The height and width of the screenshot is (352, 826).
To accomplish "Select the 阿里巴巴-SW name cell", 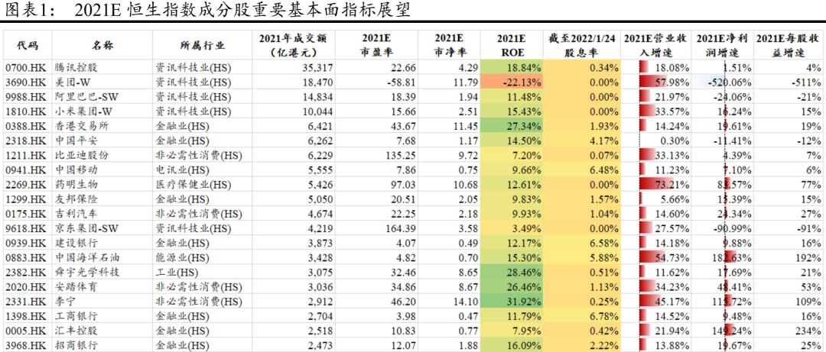I will (x=87, y=97).
